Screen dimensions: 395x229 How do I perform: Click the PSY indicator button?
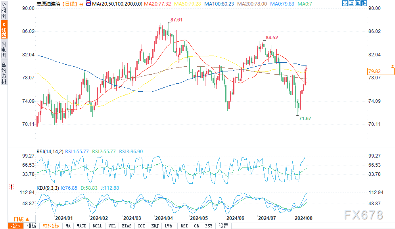(209, 226)
